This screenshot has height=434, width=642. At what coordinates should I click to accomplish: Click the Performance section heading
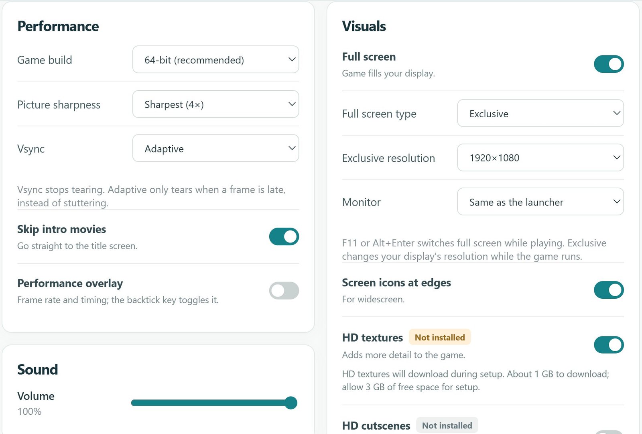click(x=58, y=26)
